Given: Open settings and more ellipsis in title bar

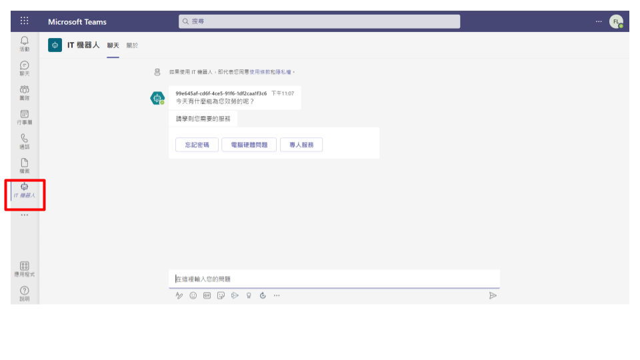Looking at the screenshot, I should click(x=599, y=21).
